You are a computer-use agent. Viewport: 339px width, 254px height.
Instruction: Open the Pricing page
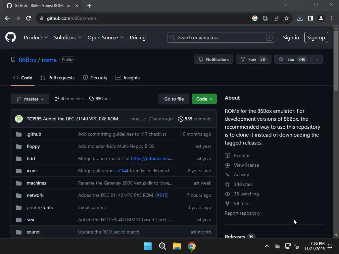pyautogui.click(x=137, y=38)
